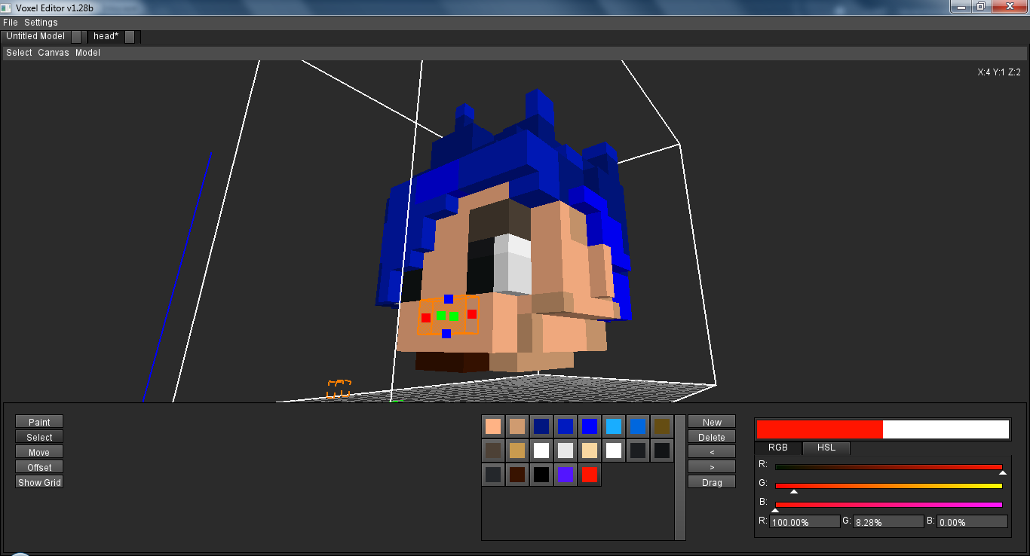Screen dimensions: 1030x556
Task: Open the File menu
Action: pos(11,23)
